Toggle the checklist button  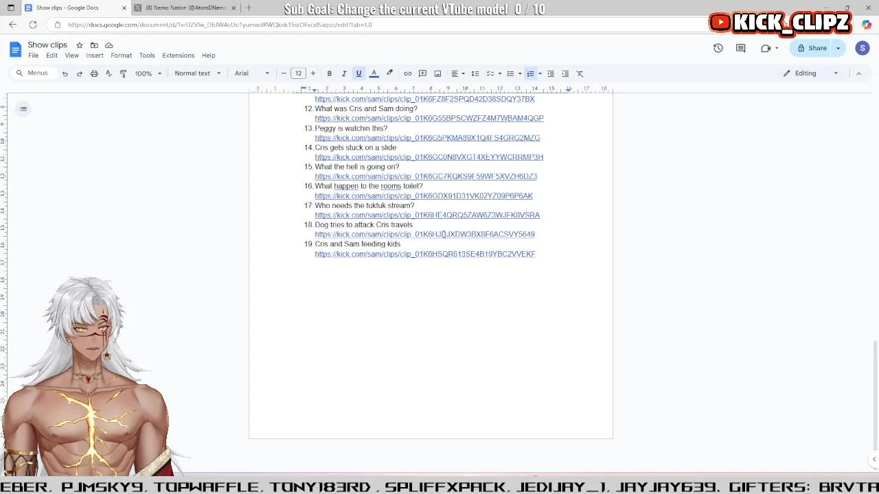tap(490, 73)
